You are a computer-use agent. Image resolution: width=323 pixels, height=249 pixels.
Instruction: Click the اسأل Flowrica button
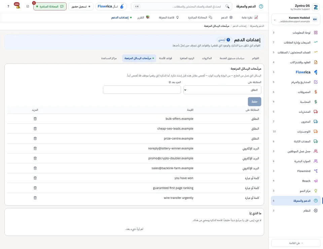[111, 6]
